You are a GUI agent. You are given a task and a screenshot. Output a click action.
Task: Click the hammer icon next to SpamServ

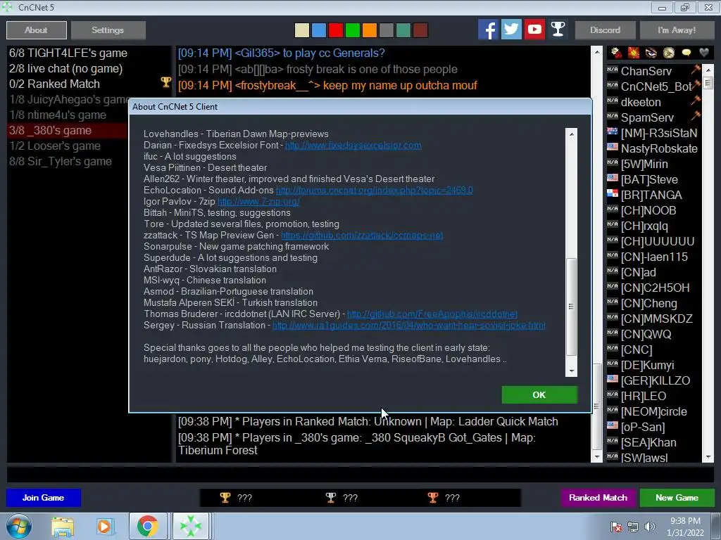click(695, 116)
